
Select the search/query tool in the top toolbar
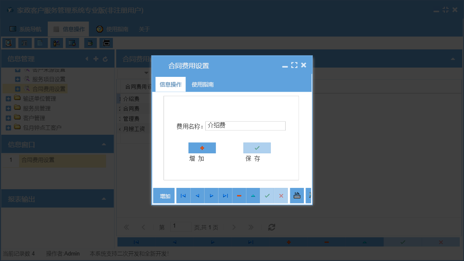coord(9,43)
